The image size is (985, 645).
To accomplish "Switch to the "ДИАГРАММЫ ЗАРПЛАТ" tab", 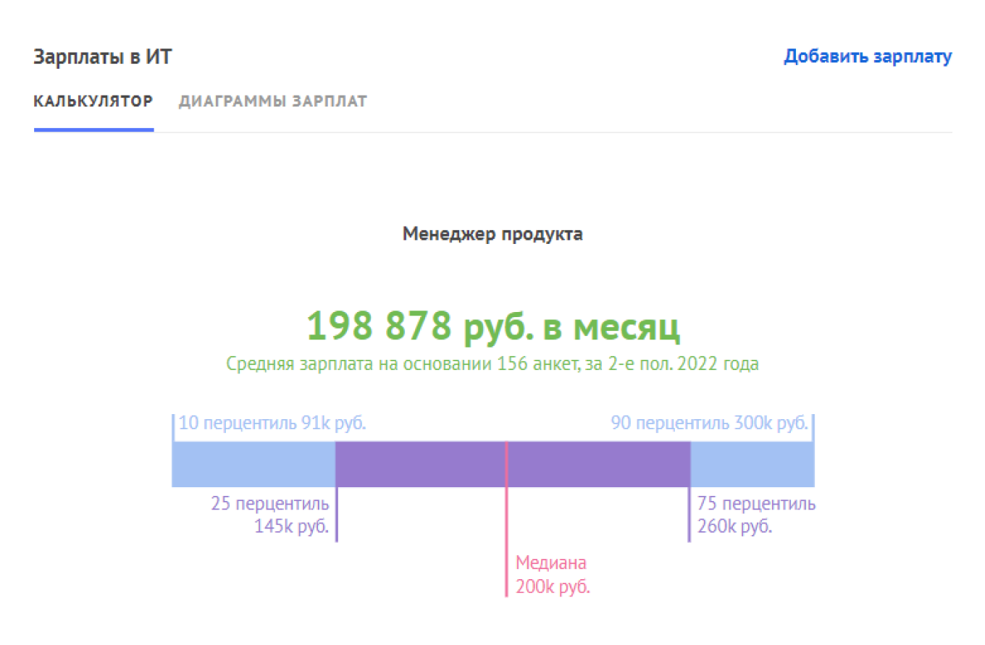I will click(273, 101).
